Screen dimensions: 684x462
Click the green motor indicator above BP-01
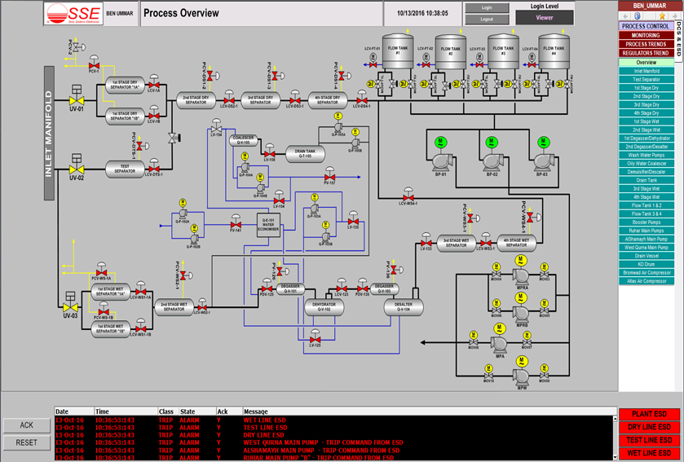pyautogui.click(x=440, y=142)
